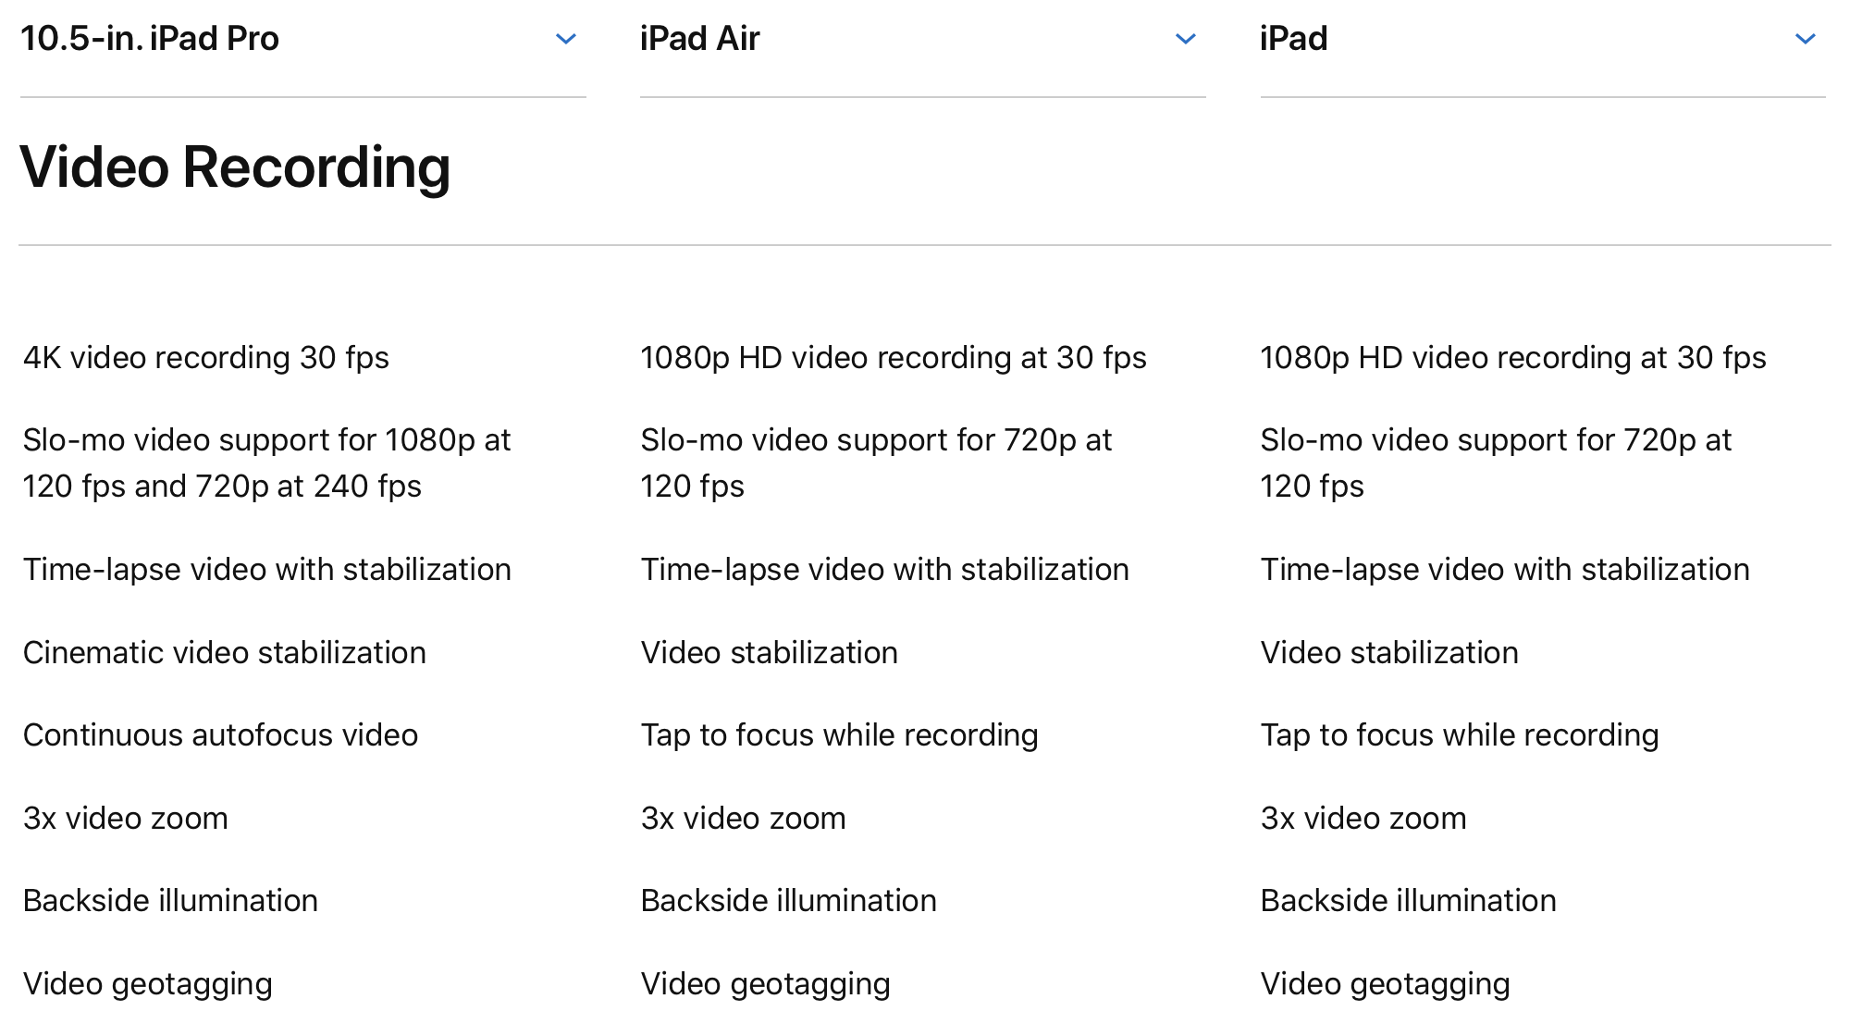
Task: Click iPad column '1080p HD video recording at 30 fps'
Action: tap(1513, 358)
